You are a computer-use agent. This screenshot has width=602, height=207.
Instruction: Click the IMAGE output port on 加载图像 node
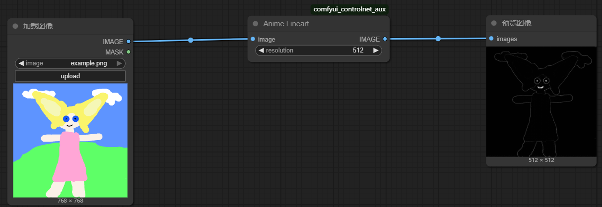click(x=129, y=42)
